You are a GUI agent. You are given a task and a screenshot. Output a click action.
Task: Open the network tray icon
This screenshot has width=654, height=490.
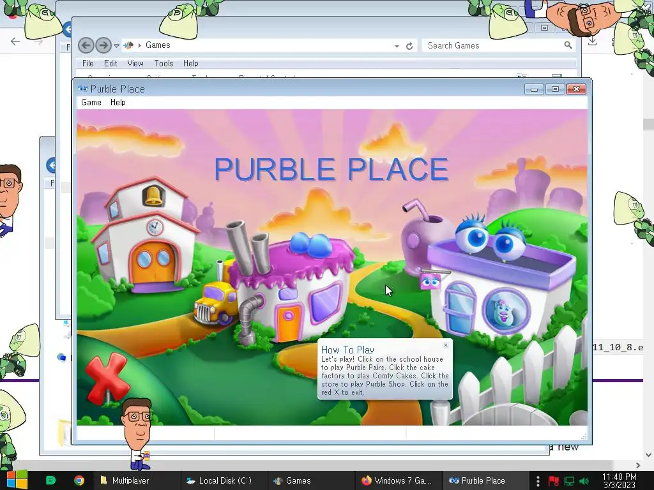coord(569,481)
